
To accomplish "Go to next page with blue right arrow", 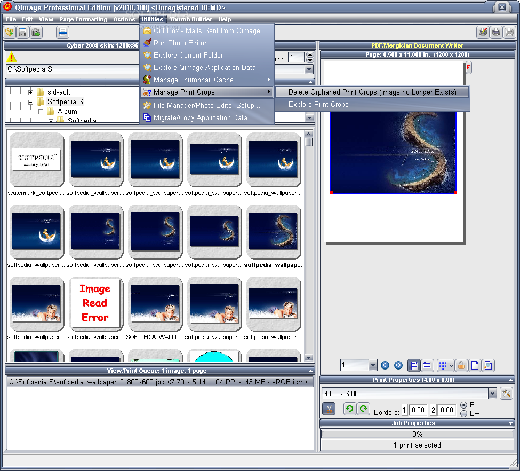I will tap(398, 365).
